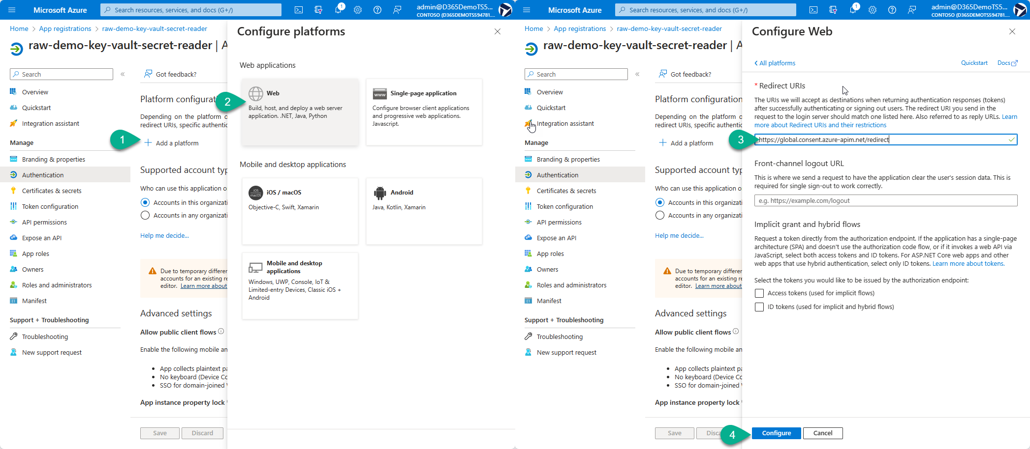This screenshot has height=449, width=1030.
Task: Open the Help me decide link in the Configure Web window
Action: tap(679, 236)
